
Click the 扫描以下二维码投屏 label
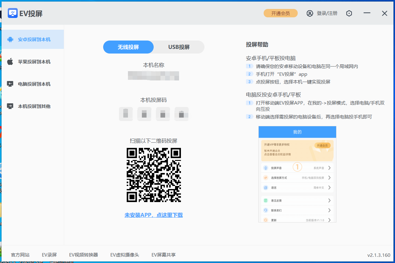[x=154, y=141]
